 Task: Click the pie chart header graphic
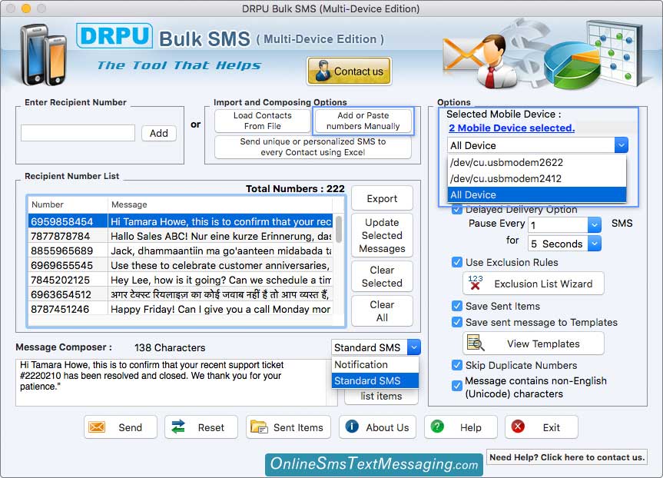[572, 65]
